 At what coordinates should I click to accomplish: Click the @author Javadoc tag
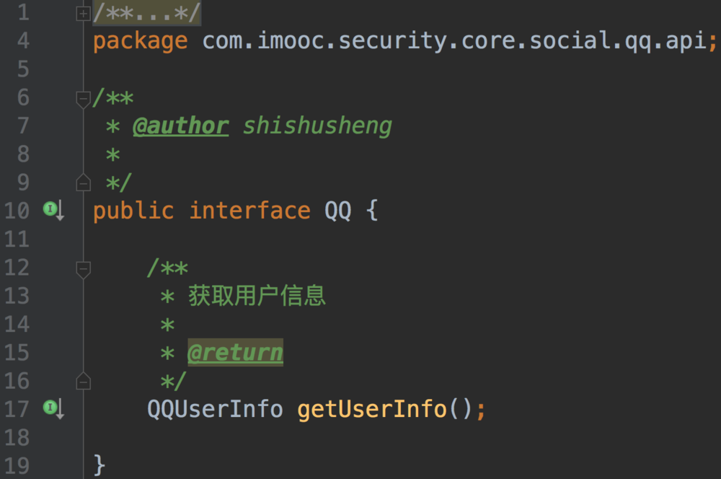coord(180,126)
